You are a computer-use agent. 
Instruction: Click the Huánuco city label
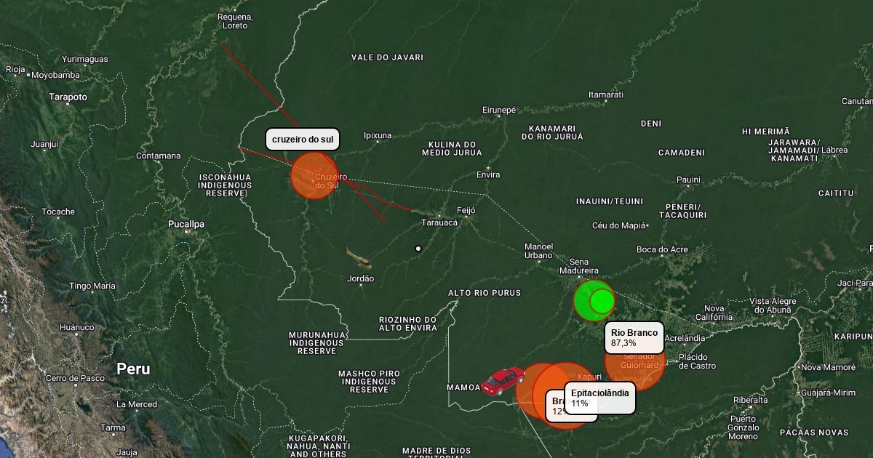point(77,327)
